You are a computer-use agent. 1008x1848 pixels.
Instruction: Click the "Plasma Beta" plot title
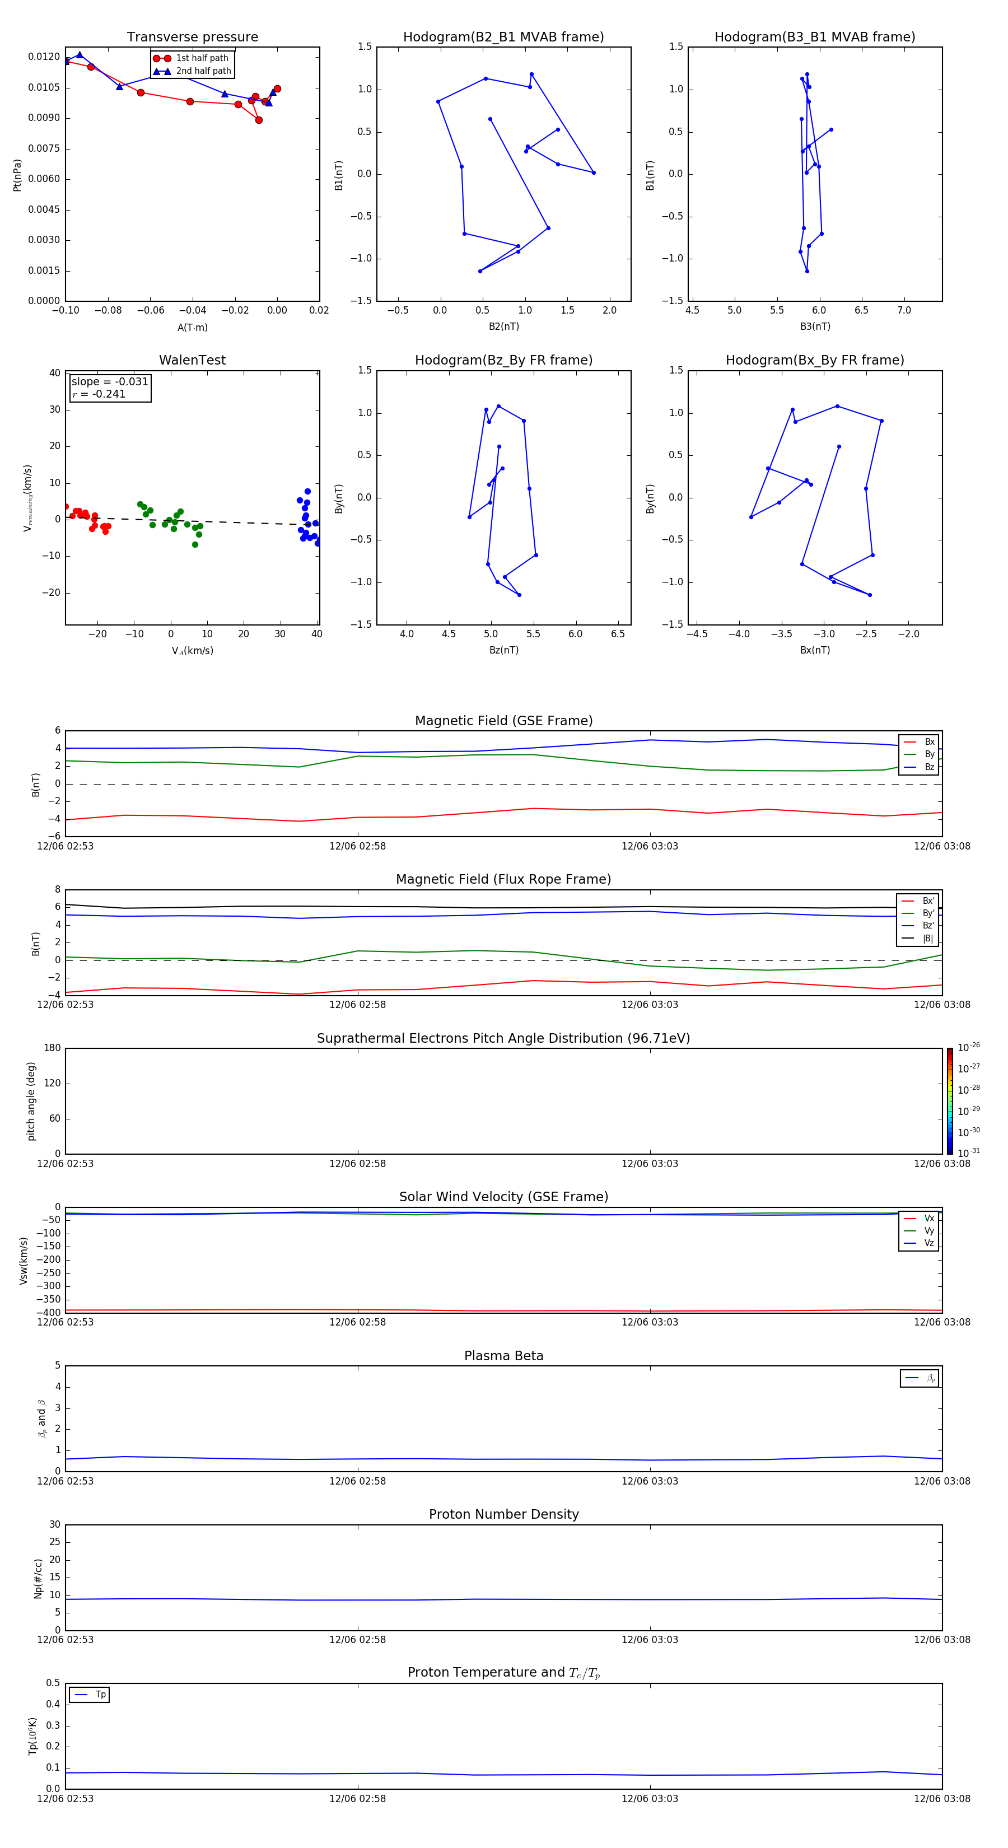pyautogui.click(x=503, y=1356)
